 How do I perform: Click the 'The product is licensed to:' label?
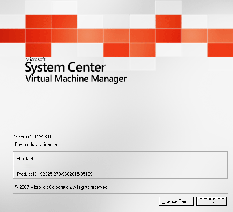pos(40,144)
